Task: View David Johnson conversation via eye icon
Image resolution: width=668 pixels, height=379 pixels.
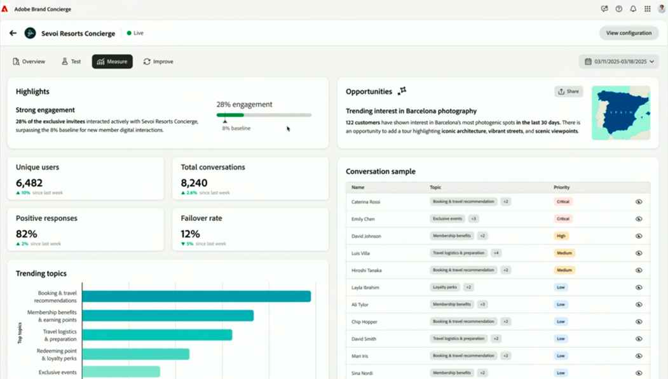Action: [x=639, y=236]
